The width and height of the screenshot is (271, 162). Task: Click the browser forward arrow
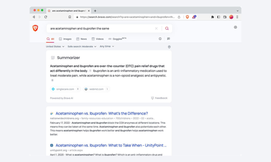click(x=40, y=17)
